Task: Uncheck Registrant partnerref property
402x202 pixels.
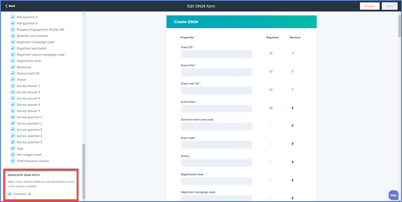Action: [13, 48]
